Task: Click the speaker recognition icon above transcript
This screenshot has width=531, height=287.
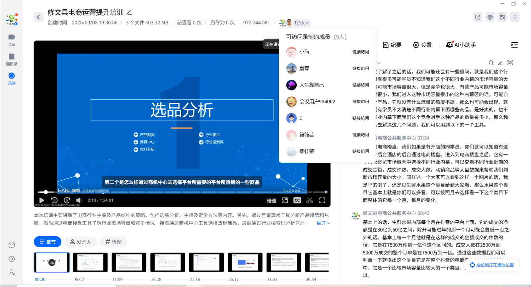Action: tap(510, 63)
